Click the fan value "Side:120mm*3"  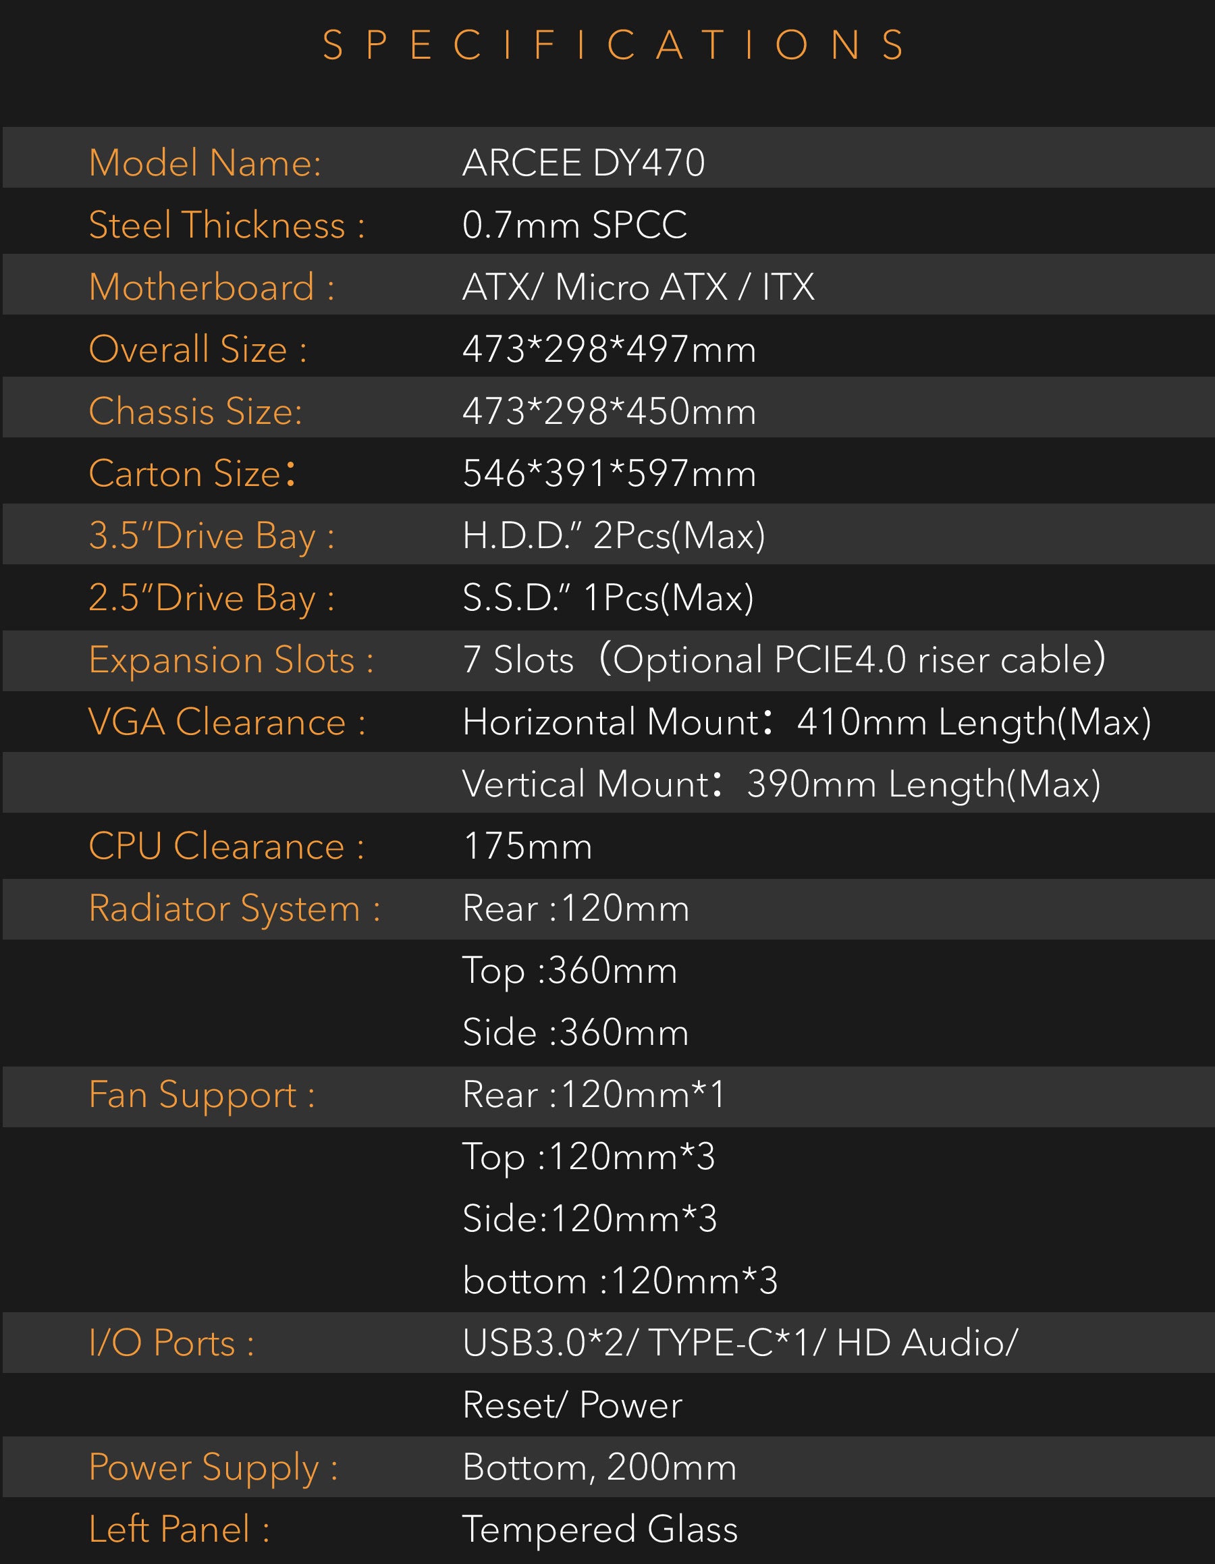point(590,1219)
